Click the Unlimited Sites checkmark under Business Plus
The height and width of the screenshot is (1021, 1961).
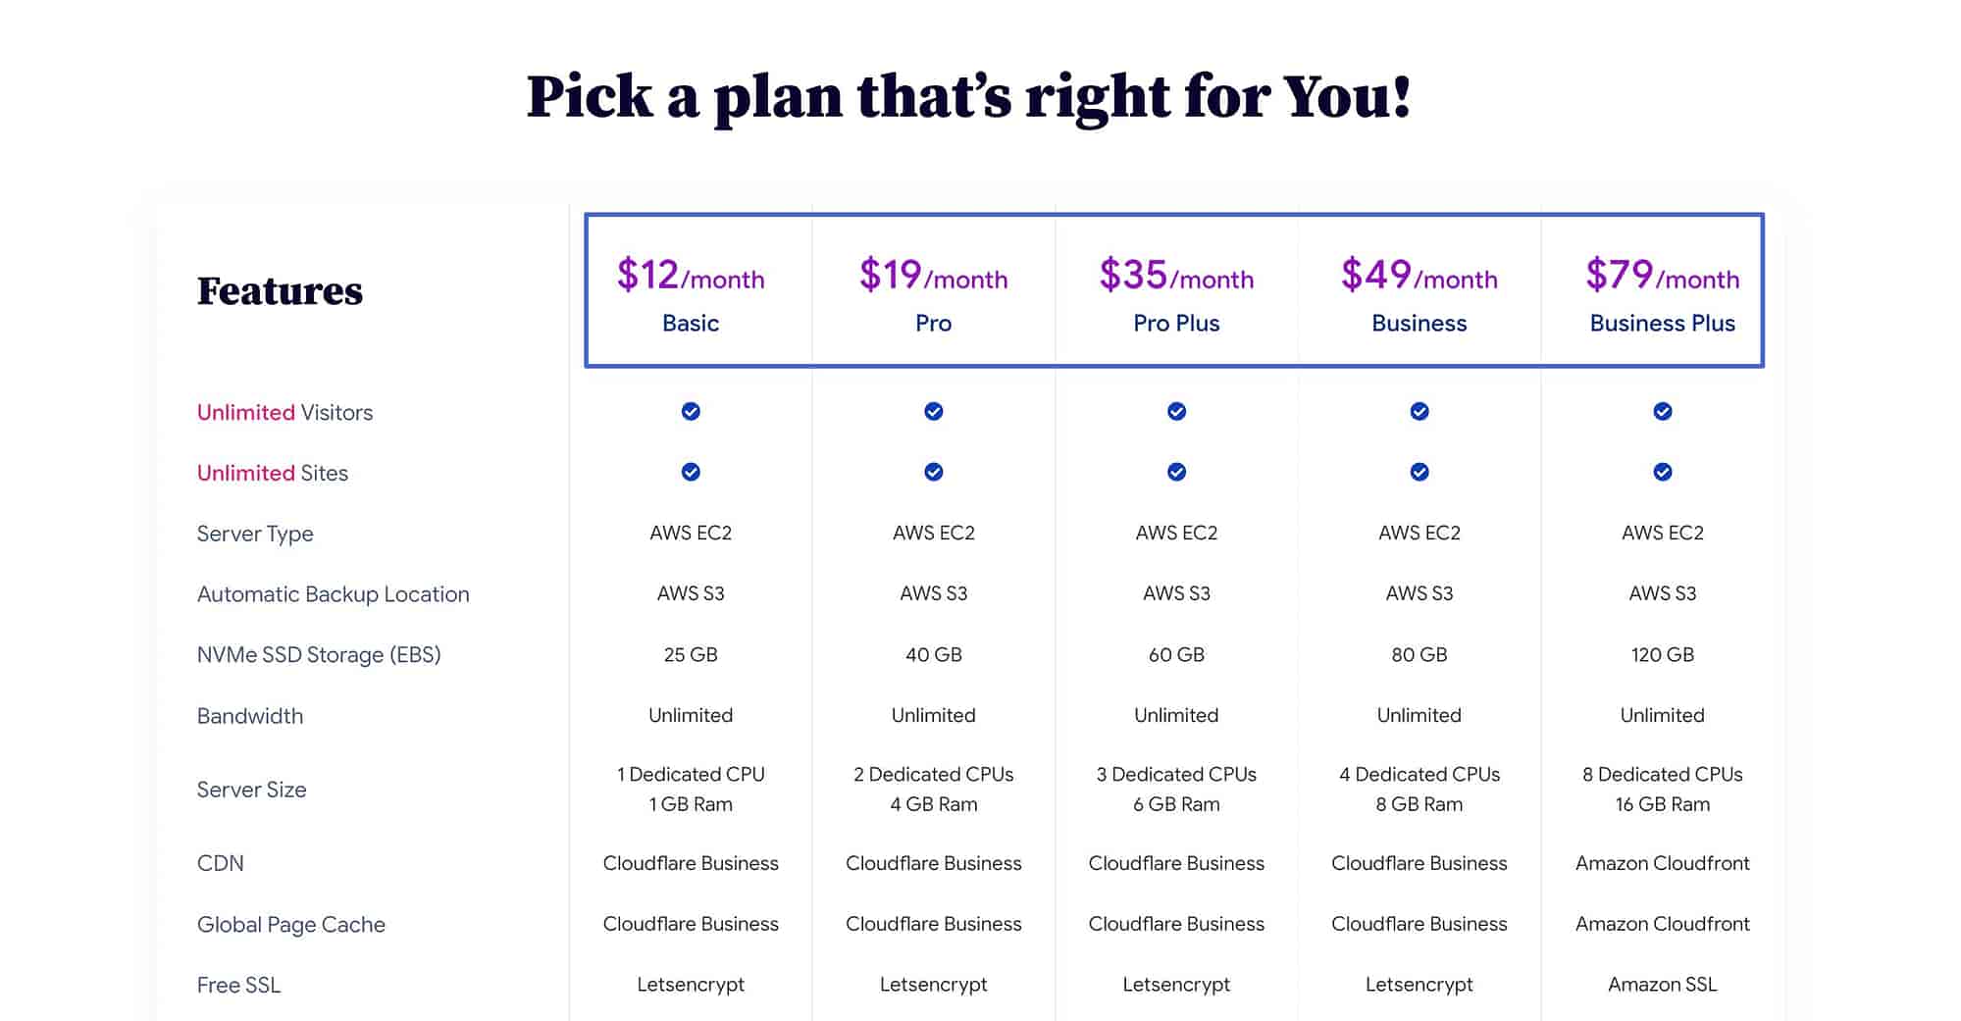[1663, 472]
